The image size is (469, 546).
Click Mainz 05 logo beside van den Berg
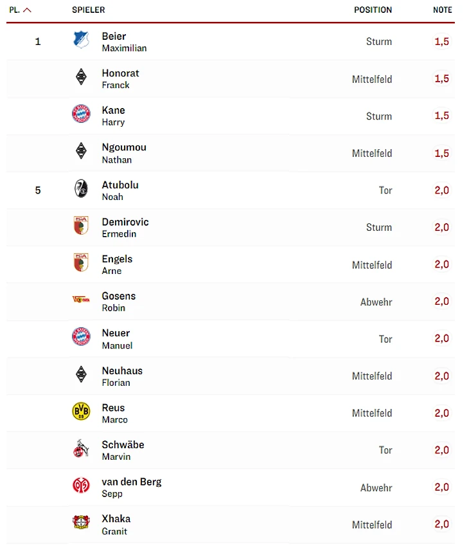pyautogui.click(x=81, y=486)
